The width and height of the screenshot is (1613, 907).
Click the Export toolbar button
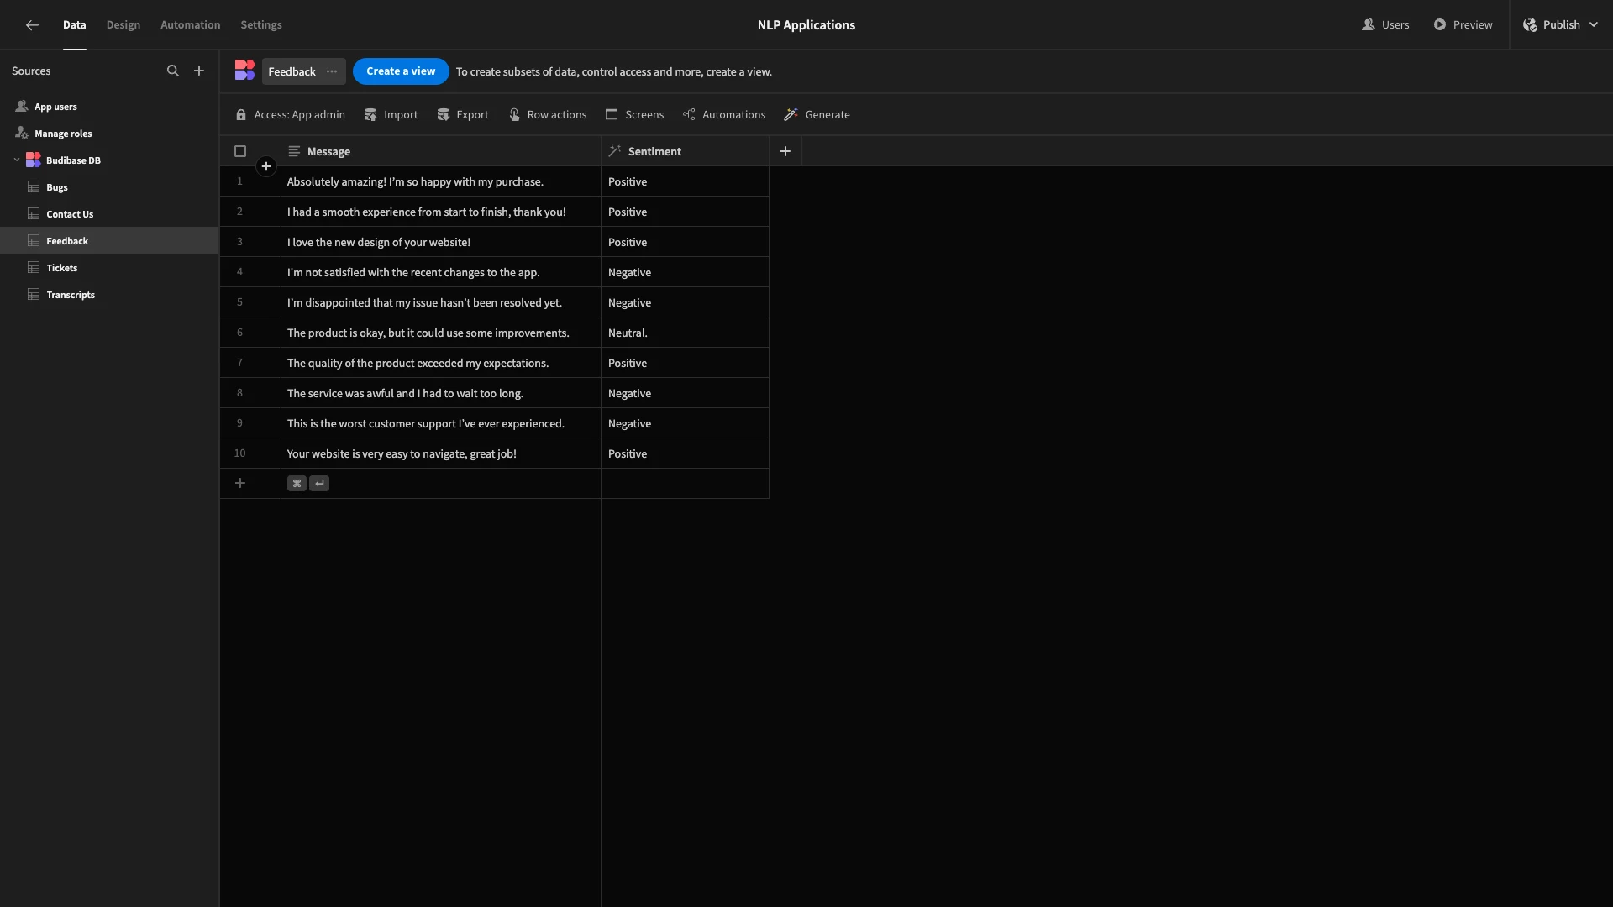[463, 114]
